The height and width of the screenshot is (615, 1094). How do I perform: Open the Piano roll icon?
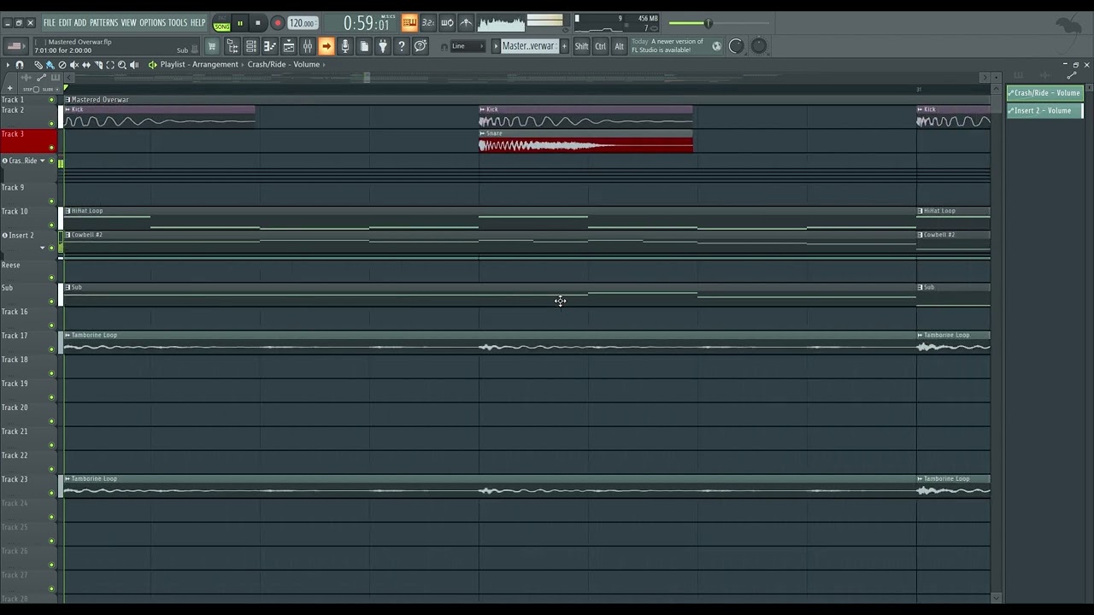click(269, 46)
